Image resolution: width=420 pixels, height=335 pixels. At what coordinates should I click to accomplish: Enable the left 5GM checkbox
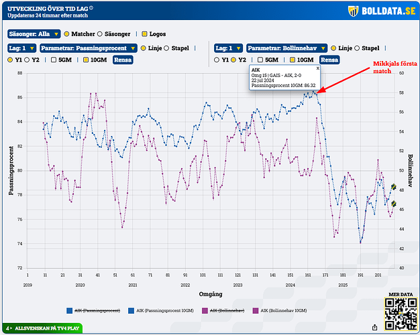[55, 60]
